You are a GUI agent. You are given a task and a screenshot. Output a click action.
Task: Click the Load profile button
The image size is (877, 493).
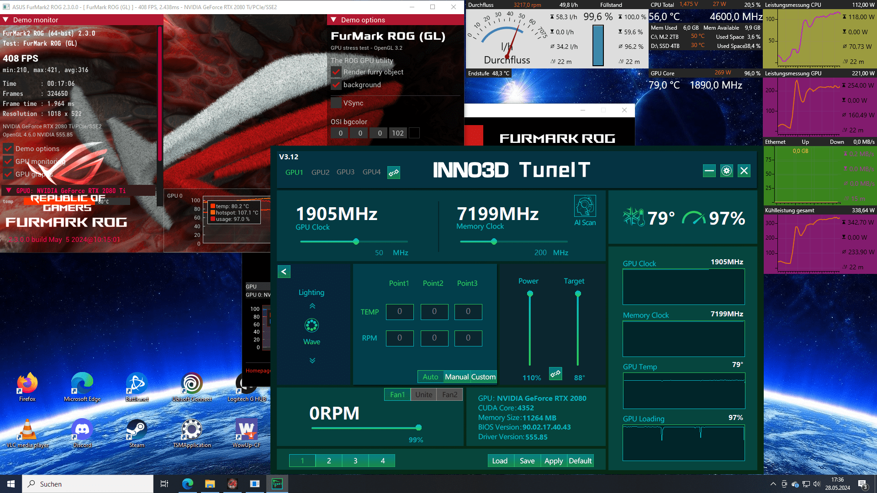point(500,461)
